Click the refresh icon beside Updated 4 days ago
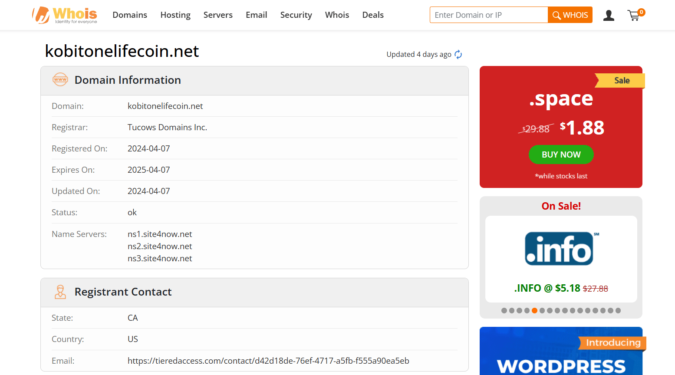The height and width of the screenshot is (375, 675). click(x=458, y=54)
